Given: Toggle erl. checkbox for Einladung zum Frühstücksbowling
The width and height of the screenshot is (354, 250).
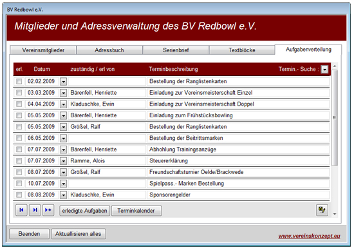Looking at the screenshot, I should pos(19,115).
